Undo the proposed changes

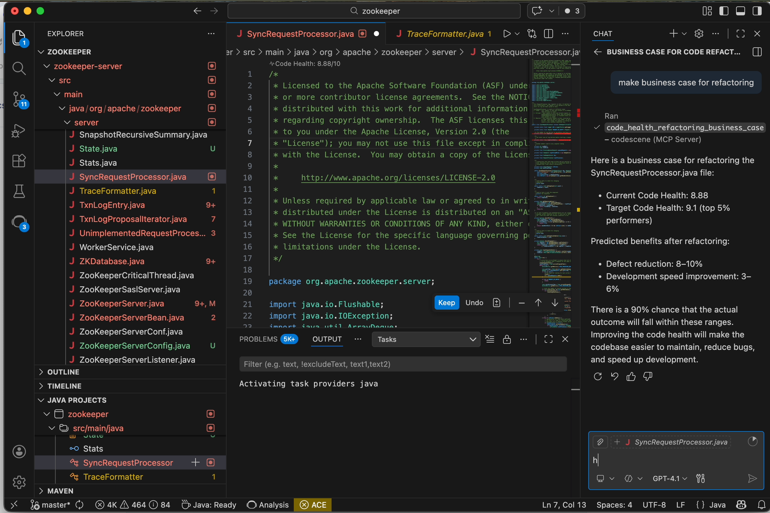(474, 303)
